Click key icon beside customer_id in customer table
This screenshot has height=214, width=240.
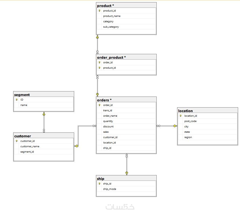pyautogui.click(x=17, y=141)
